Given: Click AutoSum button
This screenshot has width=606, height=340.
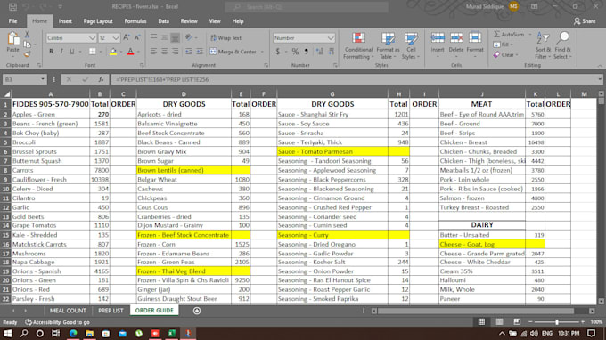Looking at the screenshot, I should click(510, 35).
